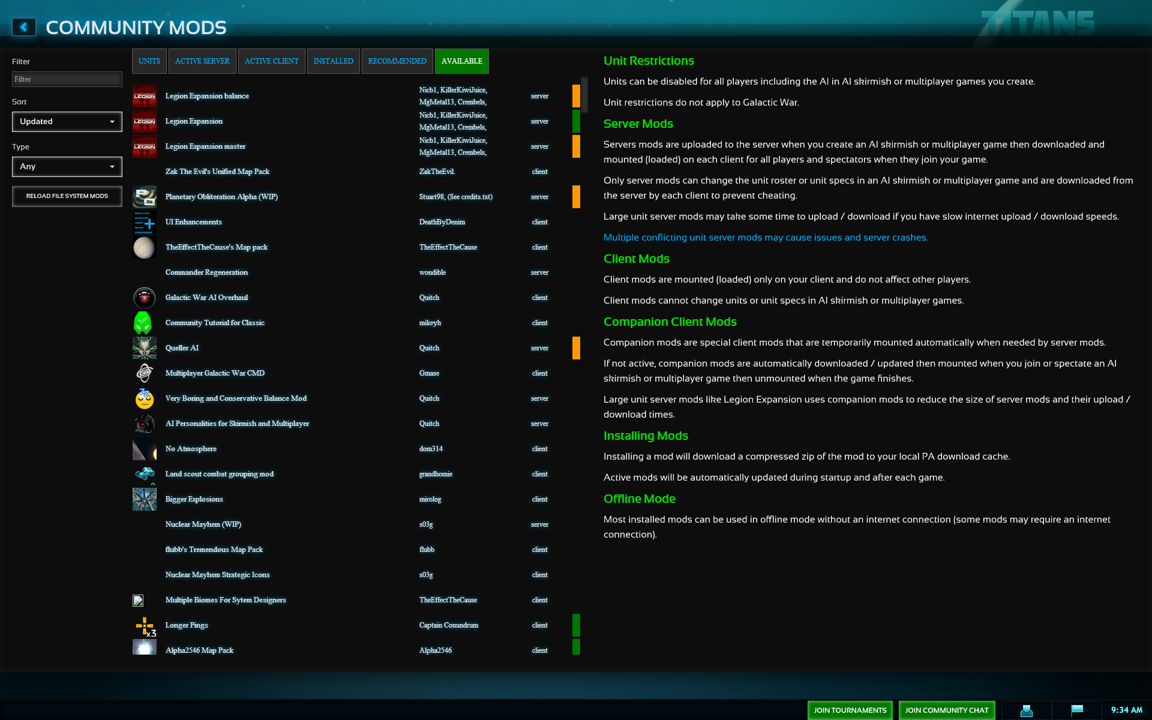The image size is (1152, 720).
Task: Click the Queller AI mod icon
Action: (144, 348)
